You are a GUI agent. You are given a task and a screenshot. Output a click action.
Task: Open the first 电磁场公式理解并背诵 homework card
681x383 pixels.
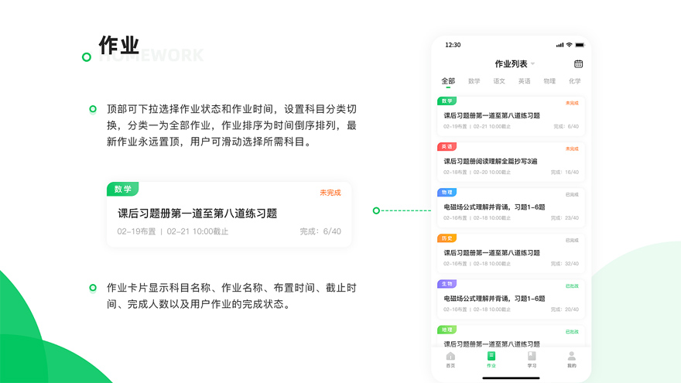pyautogui.click(x=494, y=207)
